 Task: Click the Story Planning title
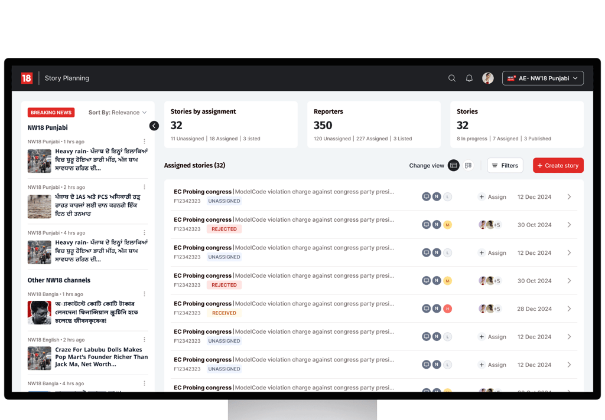tap(67, 78)
